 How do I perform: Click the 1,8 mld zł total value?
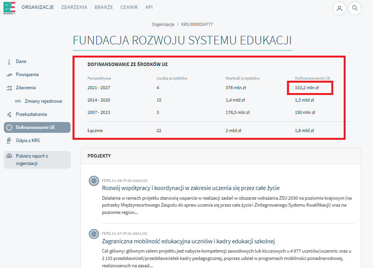click(304, 131)
